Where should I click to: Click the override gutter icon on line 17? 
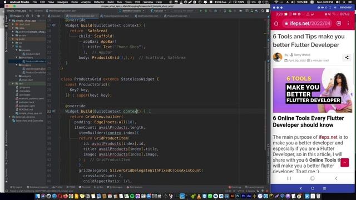coord(54,25)
